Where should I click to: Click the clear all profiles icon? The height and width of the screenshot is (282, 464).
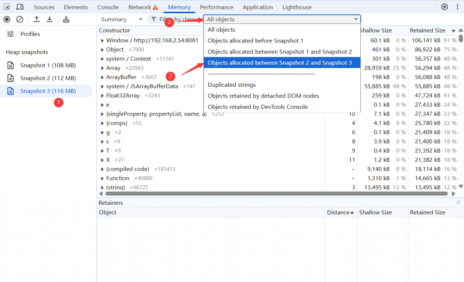[x=20, y=19]
